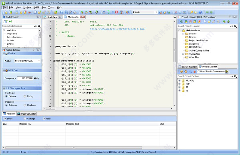Expand the Web links node
The image size is (240, 155).
[x=4, y=30]
